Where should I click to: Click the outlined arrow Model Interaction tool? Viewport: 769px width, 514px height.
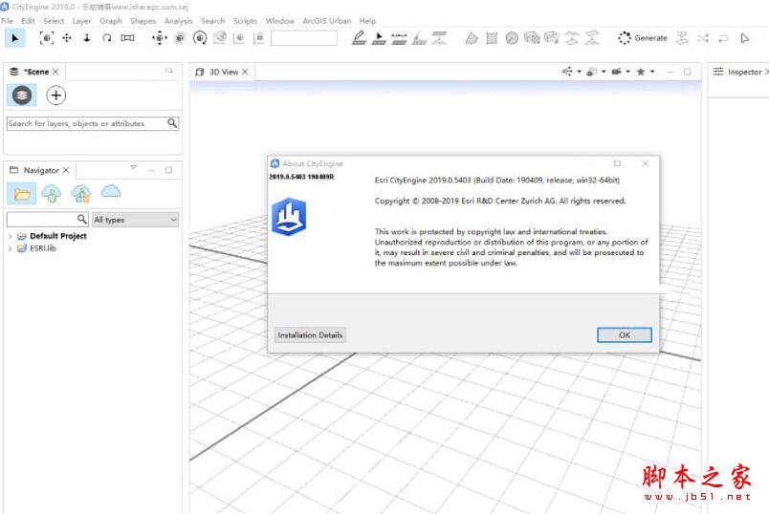(744, 38)
